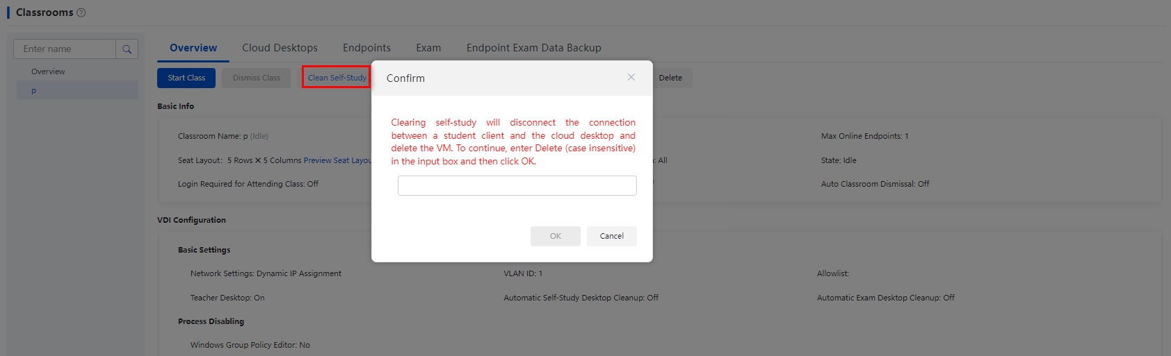Click Automatic Exam Desktop Cleanup: Off

pos(885,298)
